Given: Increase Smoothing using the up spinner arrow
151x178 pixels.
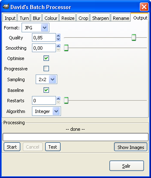Looking at the screenshot, I should pos(58,46).
